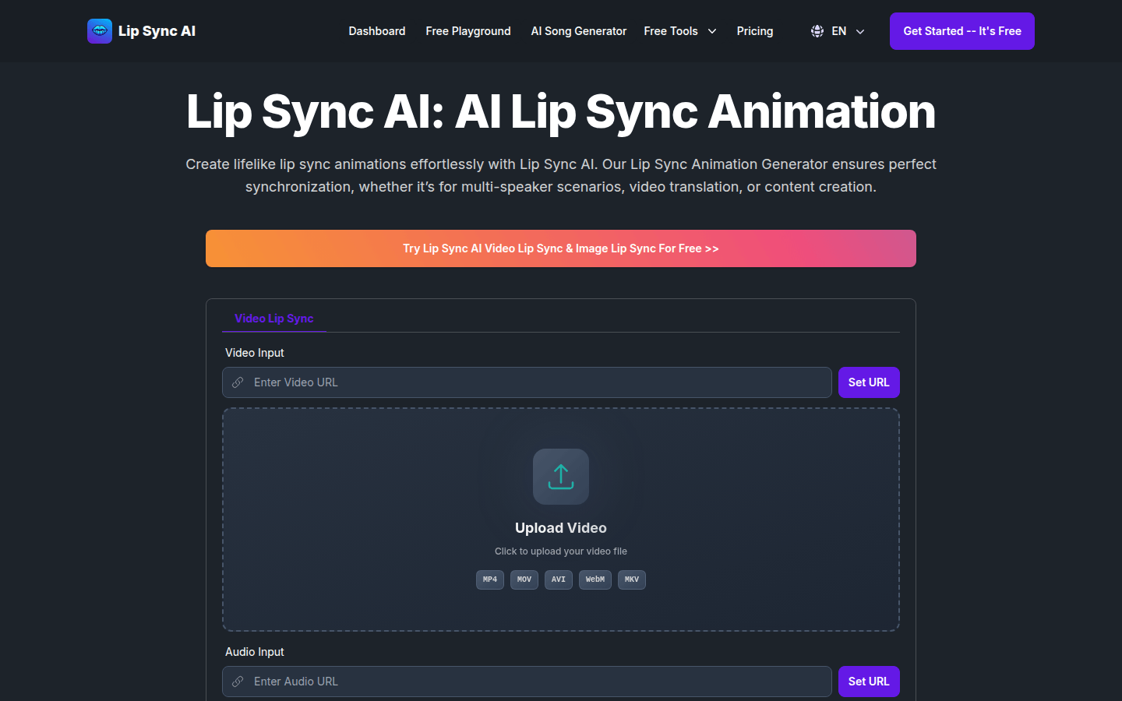
Task: Click the globe language icon
Action: [817, 31]
